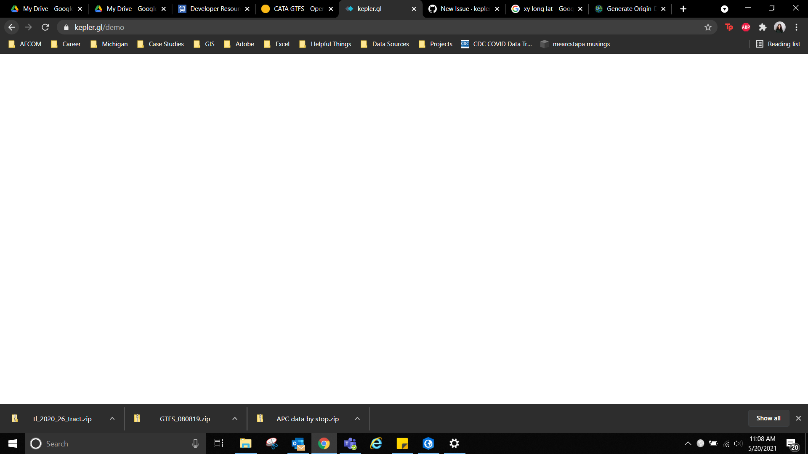Open a new browser tab
The image size is (808, 454).
683,9
